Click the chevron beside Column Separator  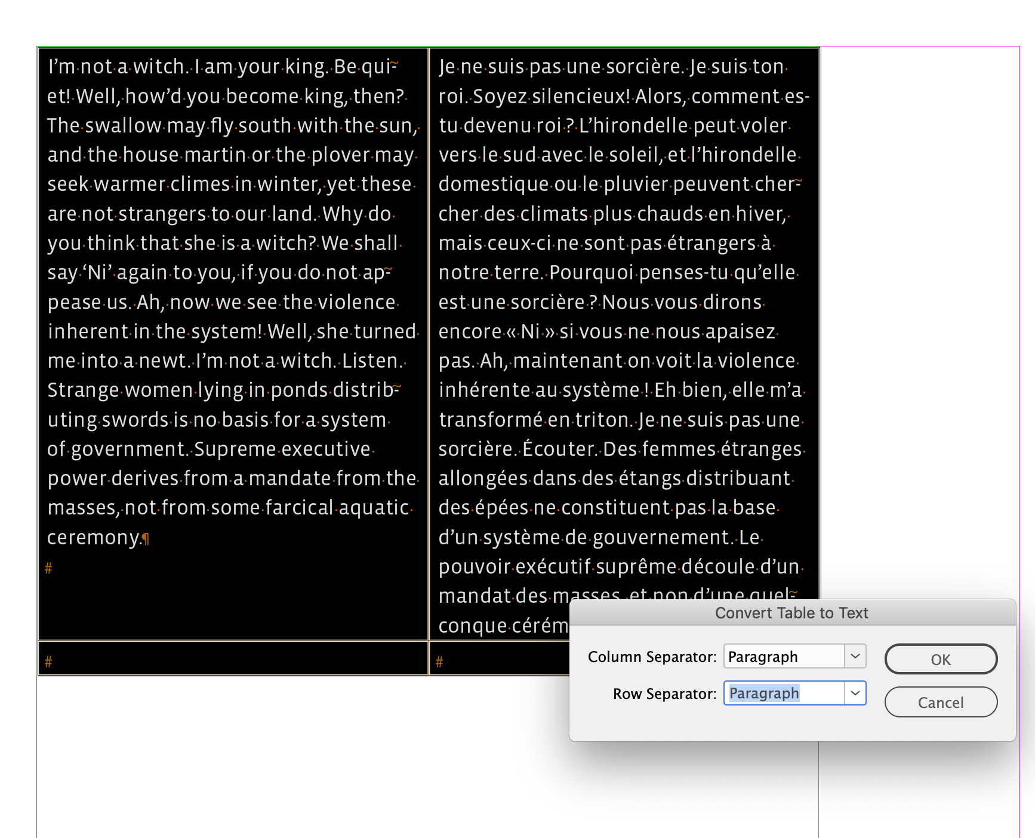click(856, 656)
